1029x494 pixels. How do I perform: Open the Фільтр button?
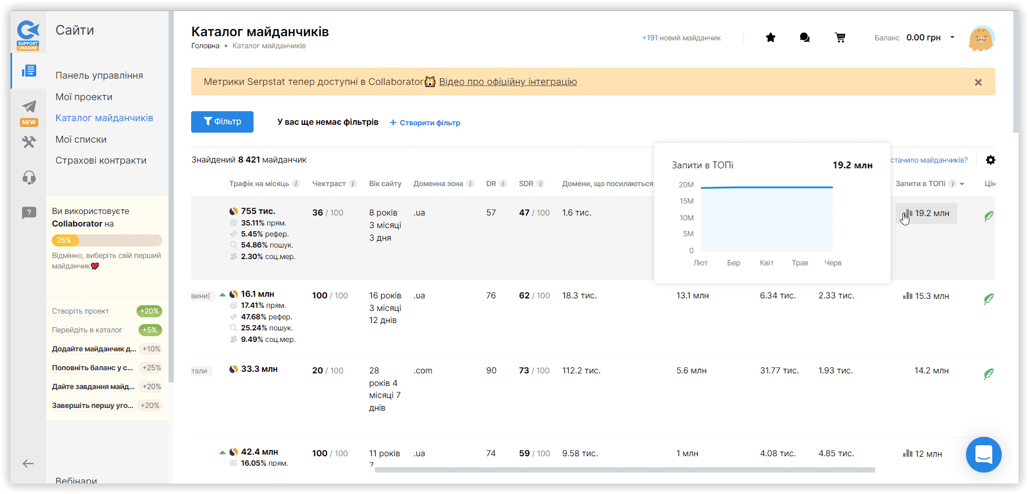(222, 122)
